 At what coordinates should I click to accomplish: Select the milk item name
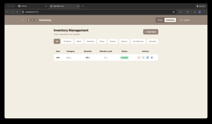[58, 58]
